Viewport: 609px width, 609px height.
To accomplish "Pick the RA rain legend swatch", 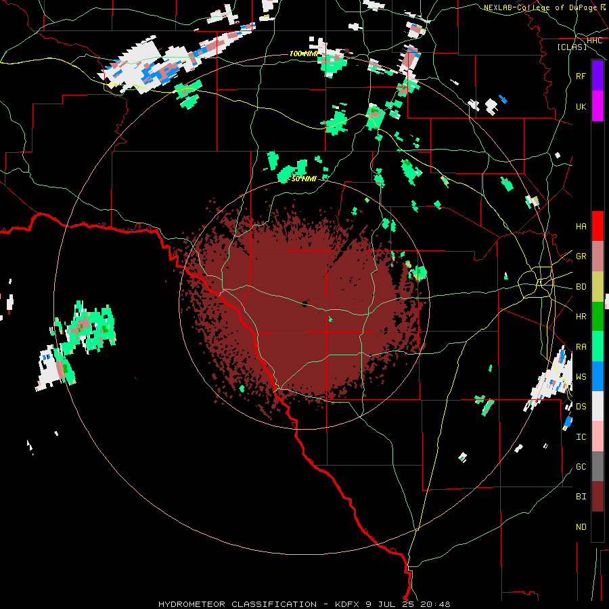I will pos(597,346).
